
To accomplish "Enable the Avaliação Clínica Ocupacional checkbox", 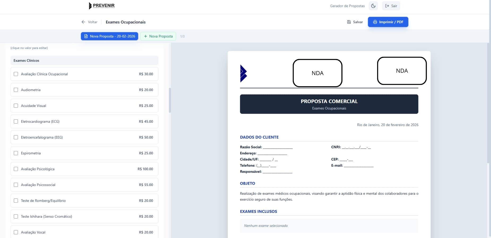I will click(16, 74).
